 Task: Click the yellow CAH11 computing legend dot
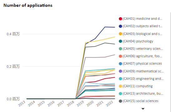tap(120, 86)
